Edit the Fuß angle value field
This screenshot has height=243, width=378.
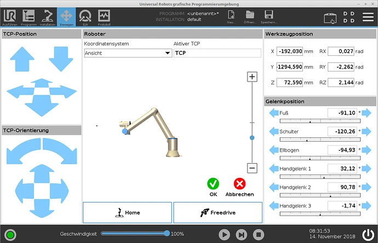point(342,113)
